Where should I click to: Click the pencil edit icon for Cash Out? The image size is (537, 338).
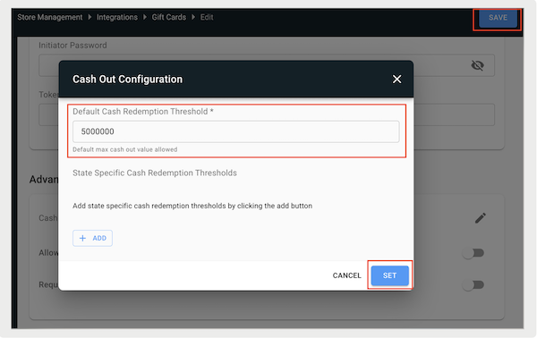(480, 218)
